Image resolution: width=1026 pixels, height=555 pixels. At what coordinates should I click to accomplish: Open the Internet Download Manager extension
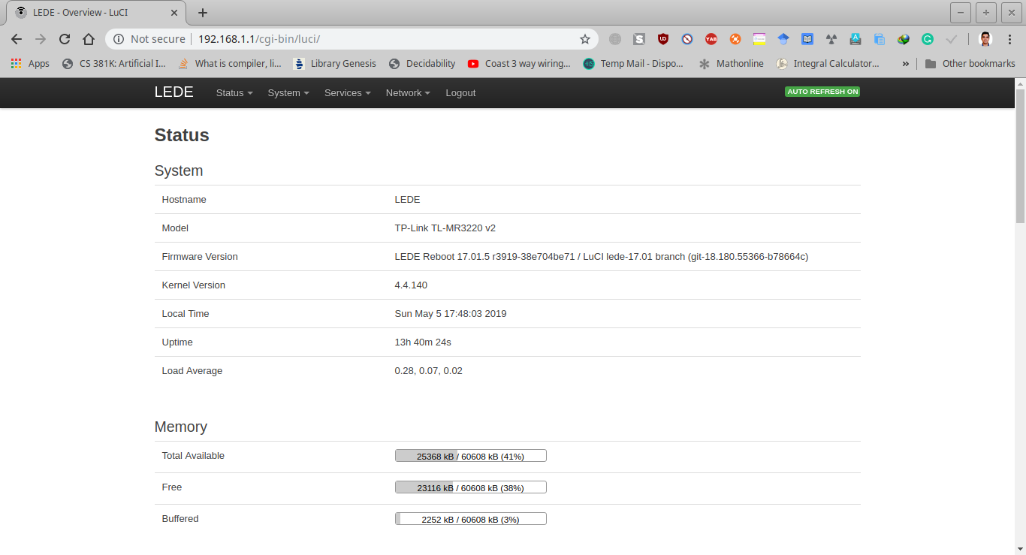click(904, 39)
